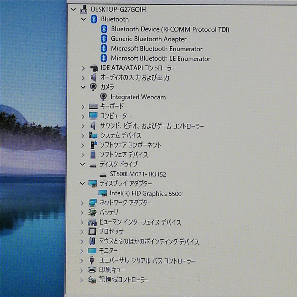Click the Integrated Webcam icon
This screenshot has width=297, height=297.
[x=103, y=97]
